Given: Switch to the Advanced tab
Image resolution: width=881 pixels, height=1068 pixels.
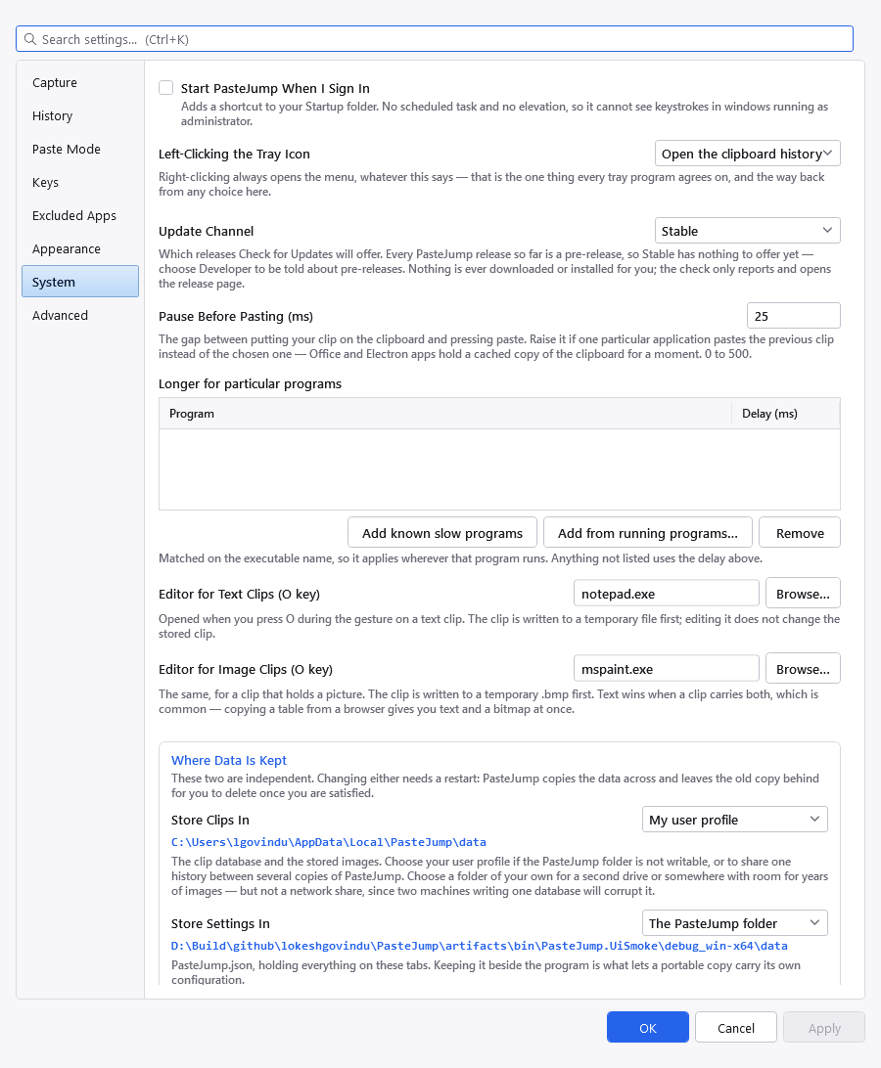Looking at the screenshot, I should pos(80,315).
